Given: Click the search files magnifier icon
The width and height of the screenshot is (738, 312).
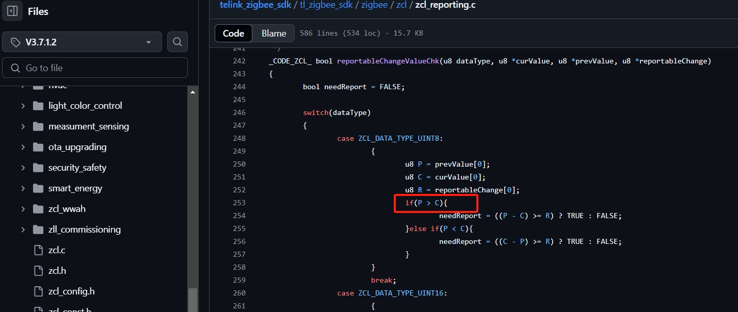Looking at the screenshot, I should point(178,42).
